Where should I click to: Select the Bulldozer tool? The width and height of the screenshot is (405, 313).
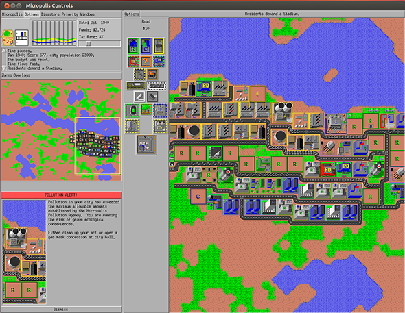152,75
